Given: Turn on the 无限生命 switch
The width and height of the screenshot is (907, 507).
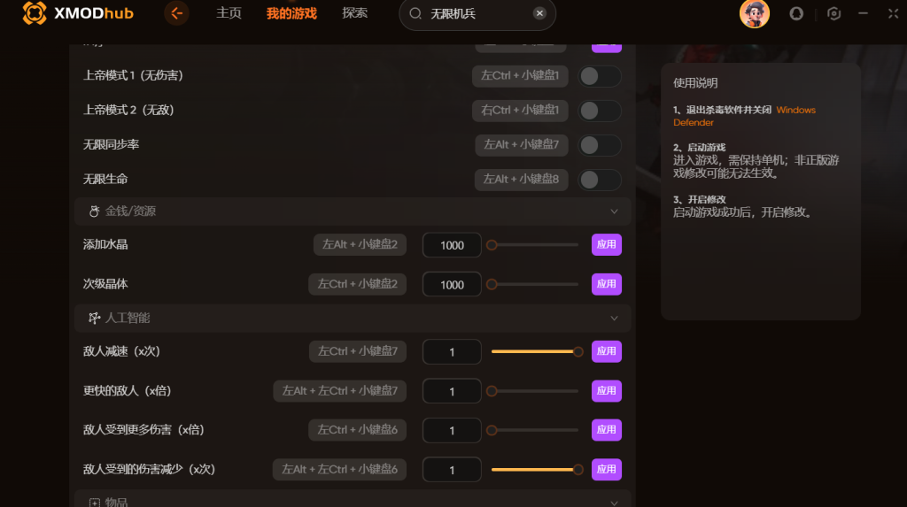Looking at the screenshot, I should [x=600, y=180].
